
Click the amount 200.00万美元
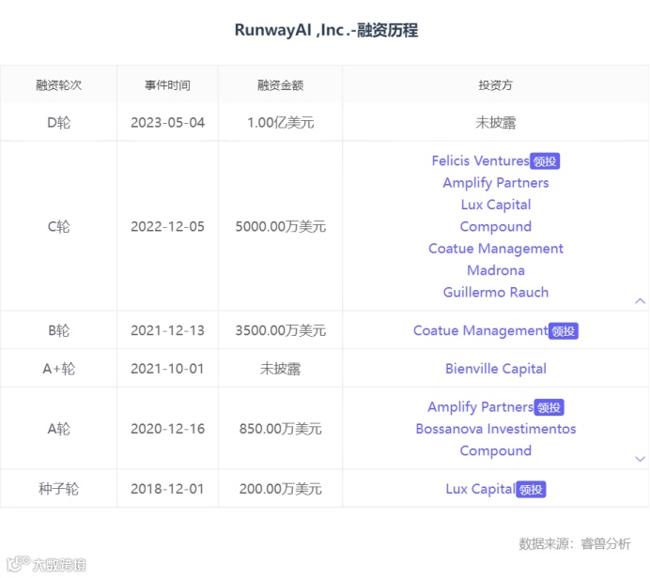coord(280,489)
